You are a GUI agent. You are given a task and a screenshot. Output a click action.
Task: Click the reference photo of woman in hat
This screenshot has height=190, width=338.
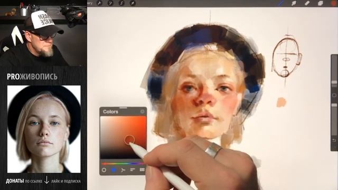click(x=44, y=129)
